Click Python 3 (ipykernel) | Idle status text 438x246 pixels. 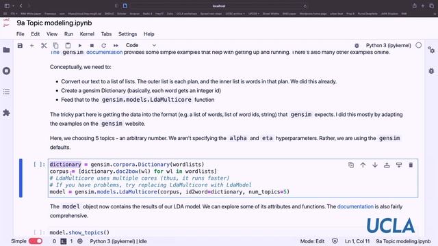click(118, 241)
